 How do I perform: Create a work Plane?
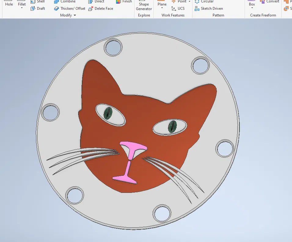coord(162,4)
